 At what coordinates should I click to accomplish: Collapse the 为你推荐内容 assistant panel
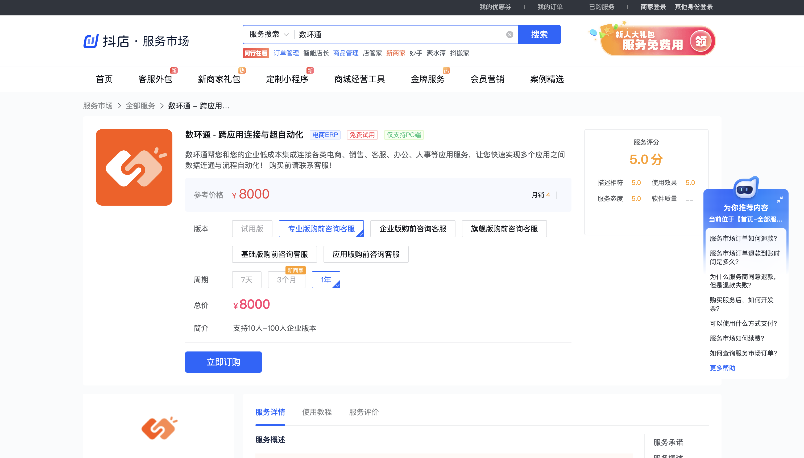coord(780,200)
